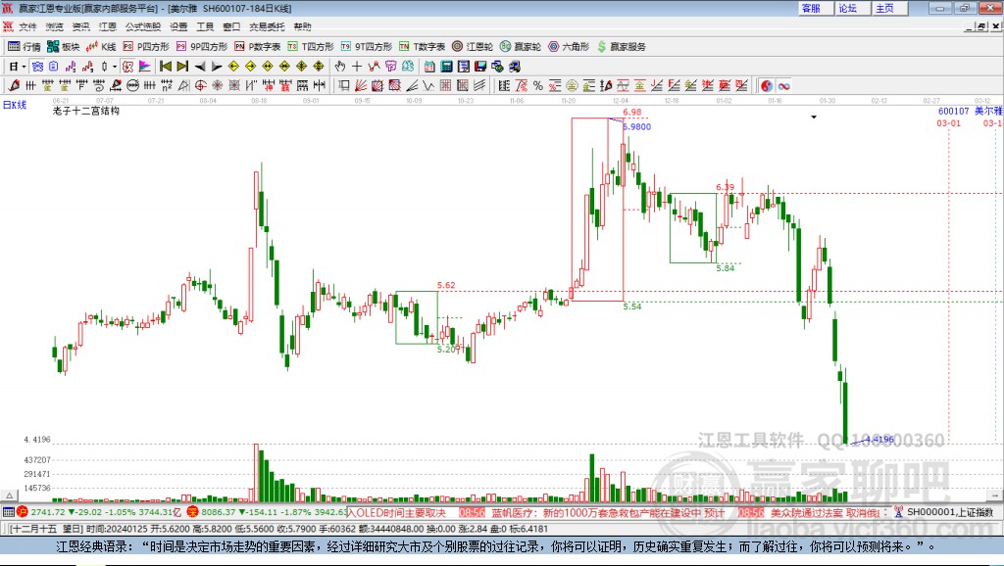Click the 5.54 support price label

(632, 307)
